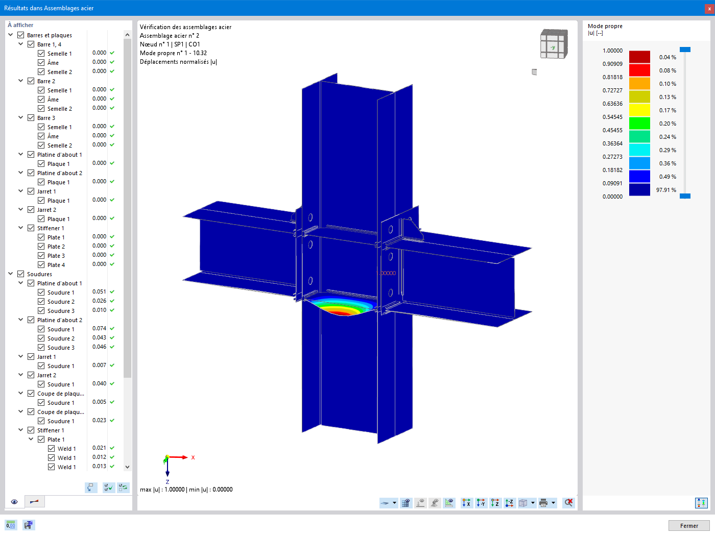Click the units and decimals 0.00 icon
Image resolution: width=715 pixels, height=536 pixels.
[11, 525]
